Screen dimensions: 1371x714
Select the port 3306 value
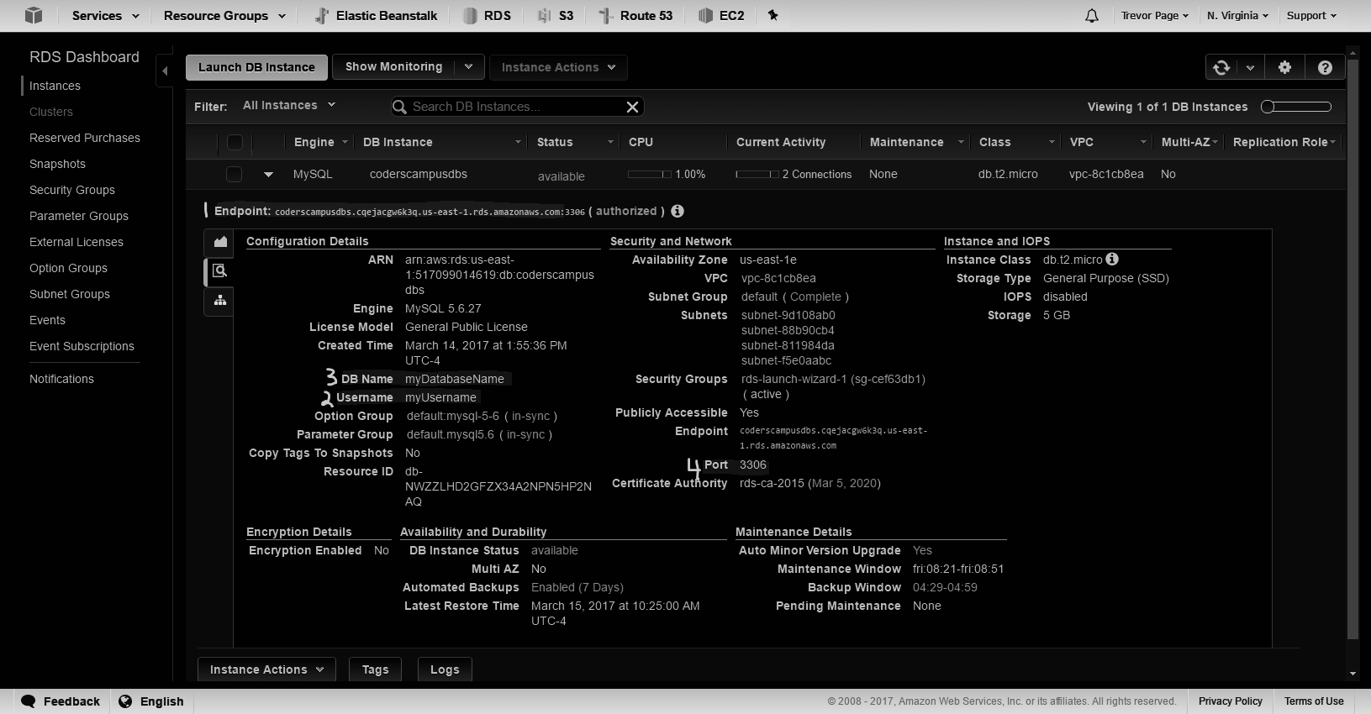pos(753,465)
